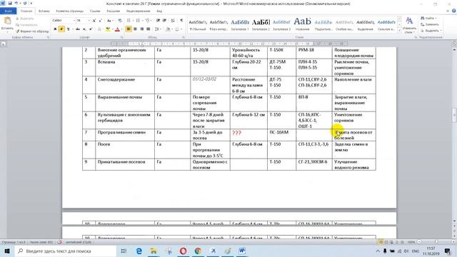Toggle Italic formatting button
The image size is (457, 257).
tap(61, 29)
